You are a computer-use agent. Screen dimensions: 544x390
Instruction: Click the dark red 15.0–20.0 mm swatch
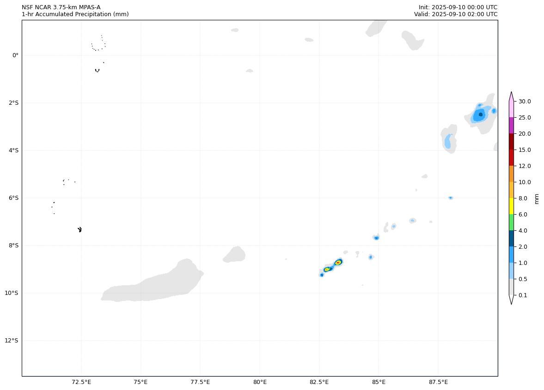point(511,141)
